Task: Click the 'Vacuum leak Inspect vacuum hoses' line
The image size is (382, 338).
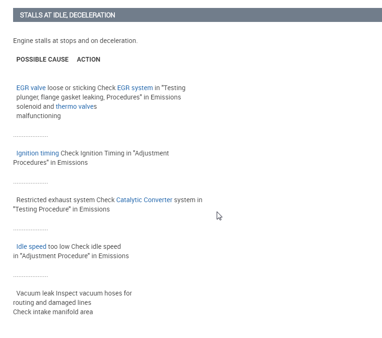Action: tap(74, 293)
